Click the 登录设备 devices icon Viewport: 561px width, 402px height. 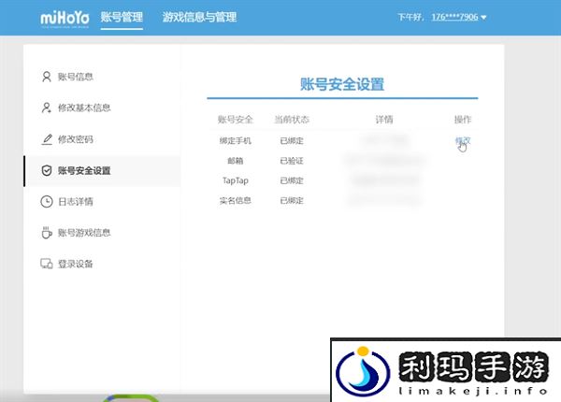coord(47,264)
